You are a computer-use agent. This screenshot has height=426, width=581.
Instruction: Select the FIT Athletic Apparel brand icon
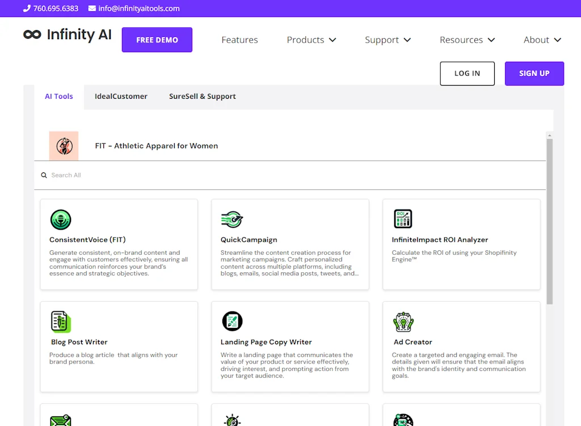[x=64, y=146]
